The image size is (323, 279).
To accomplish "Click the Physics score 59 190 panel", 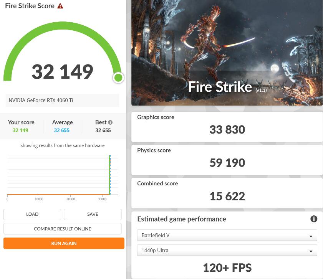I will [x=227, y=160].
